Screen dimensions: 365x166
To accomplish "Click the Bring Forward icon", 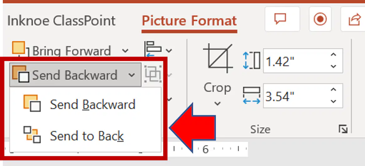I will coord(20,49).
